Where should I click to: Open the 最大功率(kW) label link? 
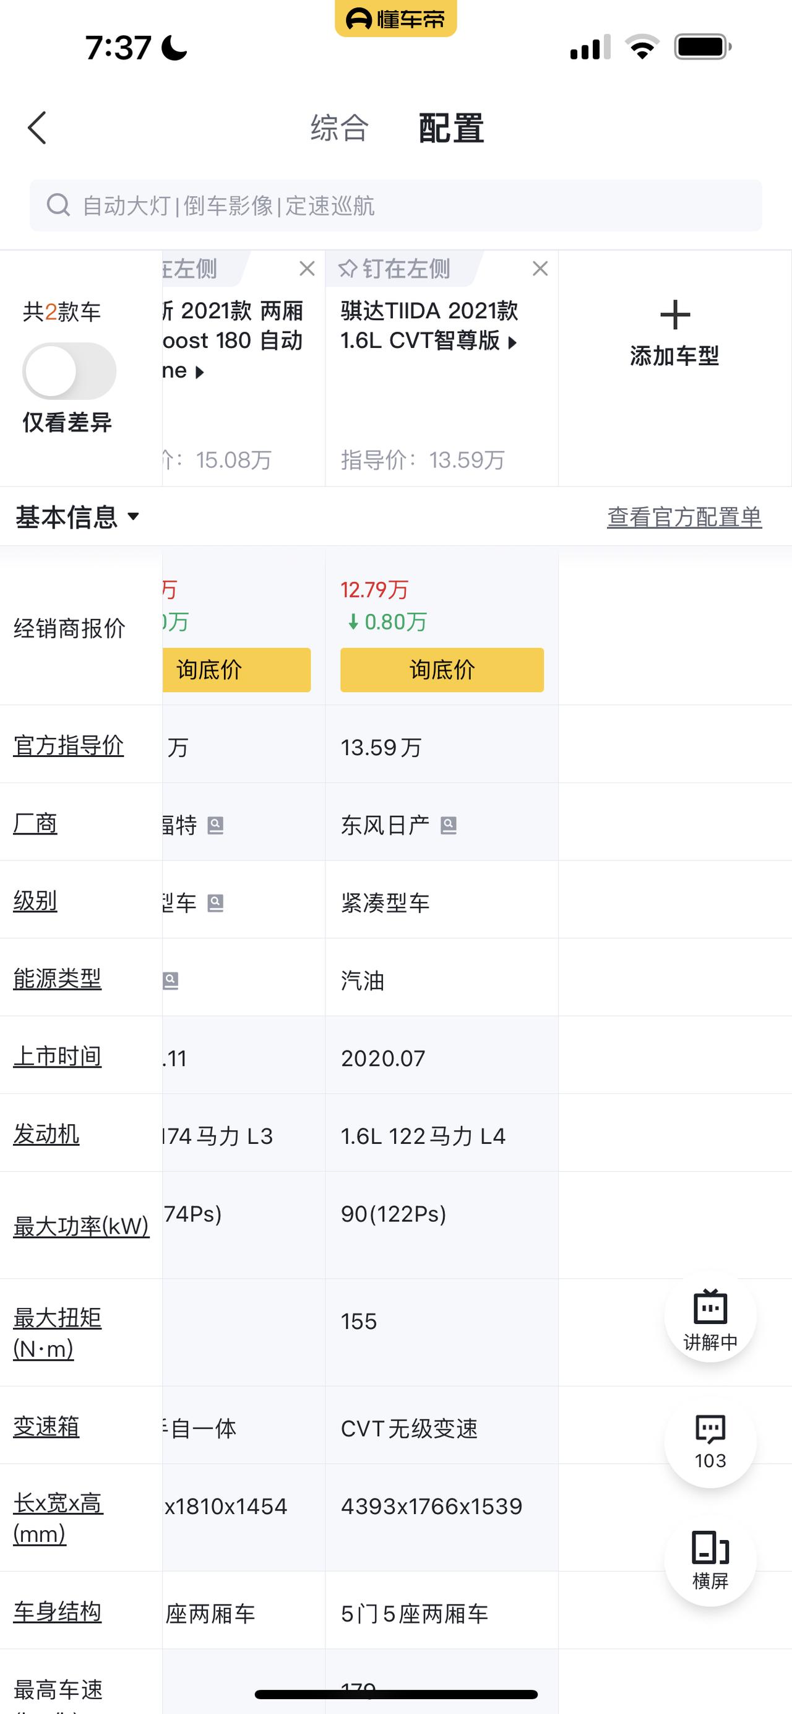point(81,1226)
